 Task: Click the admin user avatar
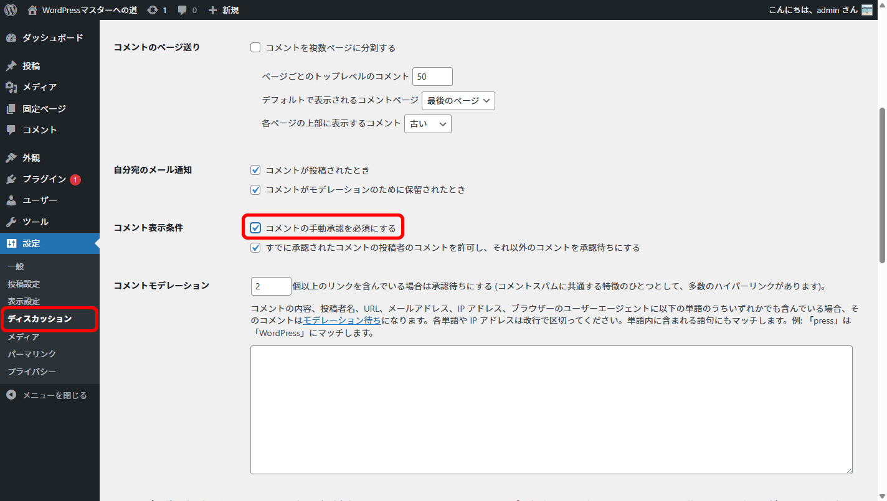tap(867, 10)
